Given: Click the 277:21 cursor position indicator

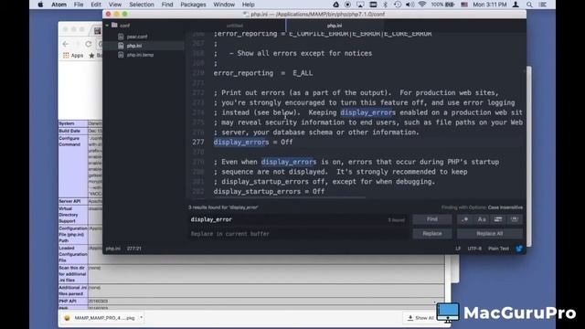Looking at the screenshot, I should click(134, 249).
